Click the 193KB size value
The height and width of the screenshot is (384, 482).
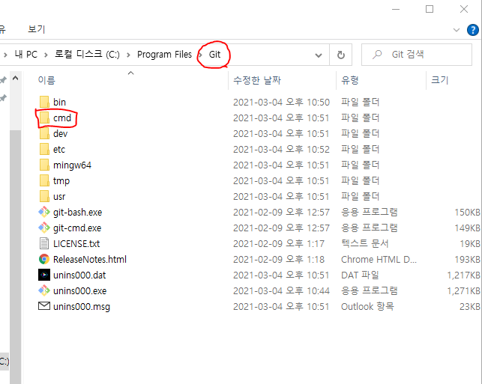coord(467,260)
